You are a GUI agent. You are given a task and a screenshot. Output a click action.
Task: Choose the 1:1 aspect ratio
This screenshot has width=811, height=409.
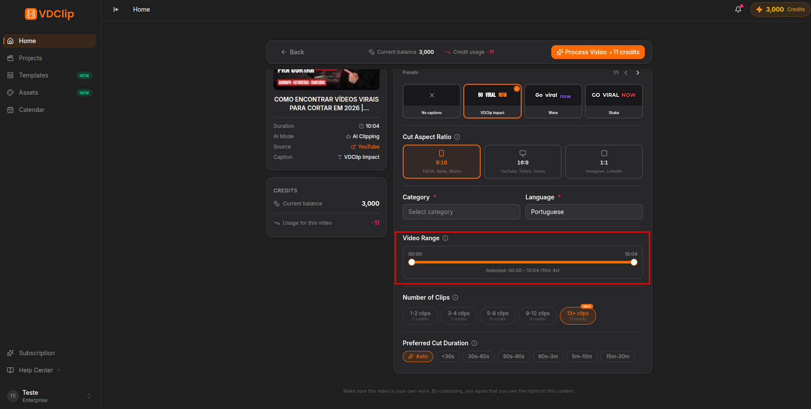[x=604, y=161]
